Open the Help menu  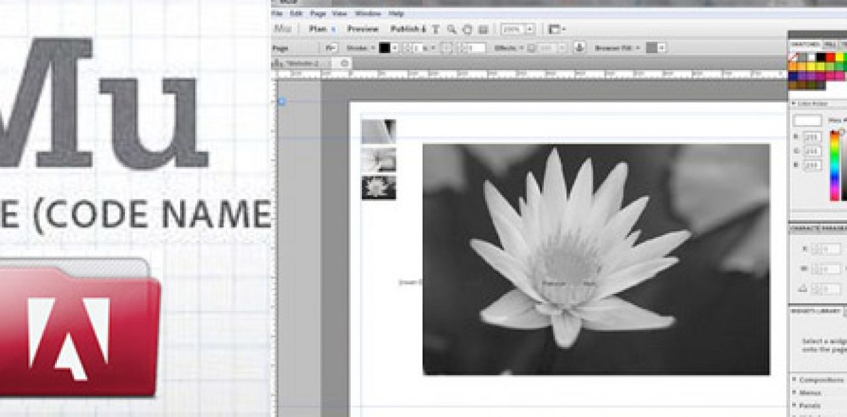(396, 13)
